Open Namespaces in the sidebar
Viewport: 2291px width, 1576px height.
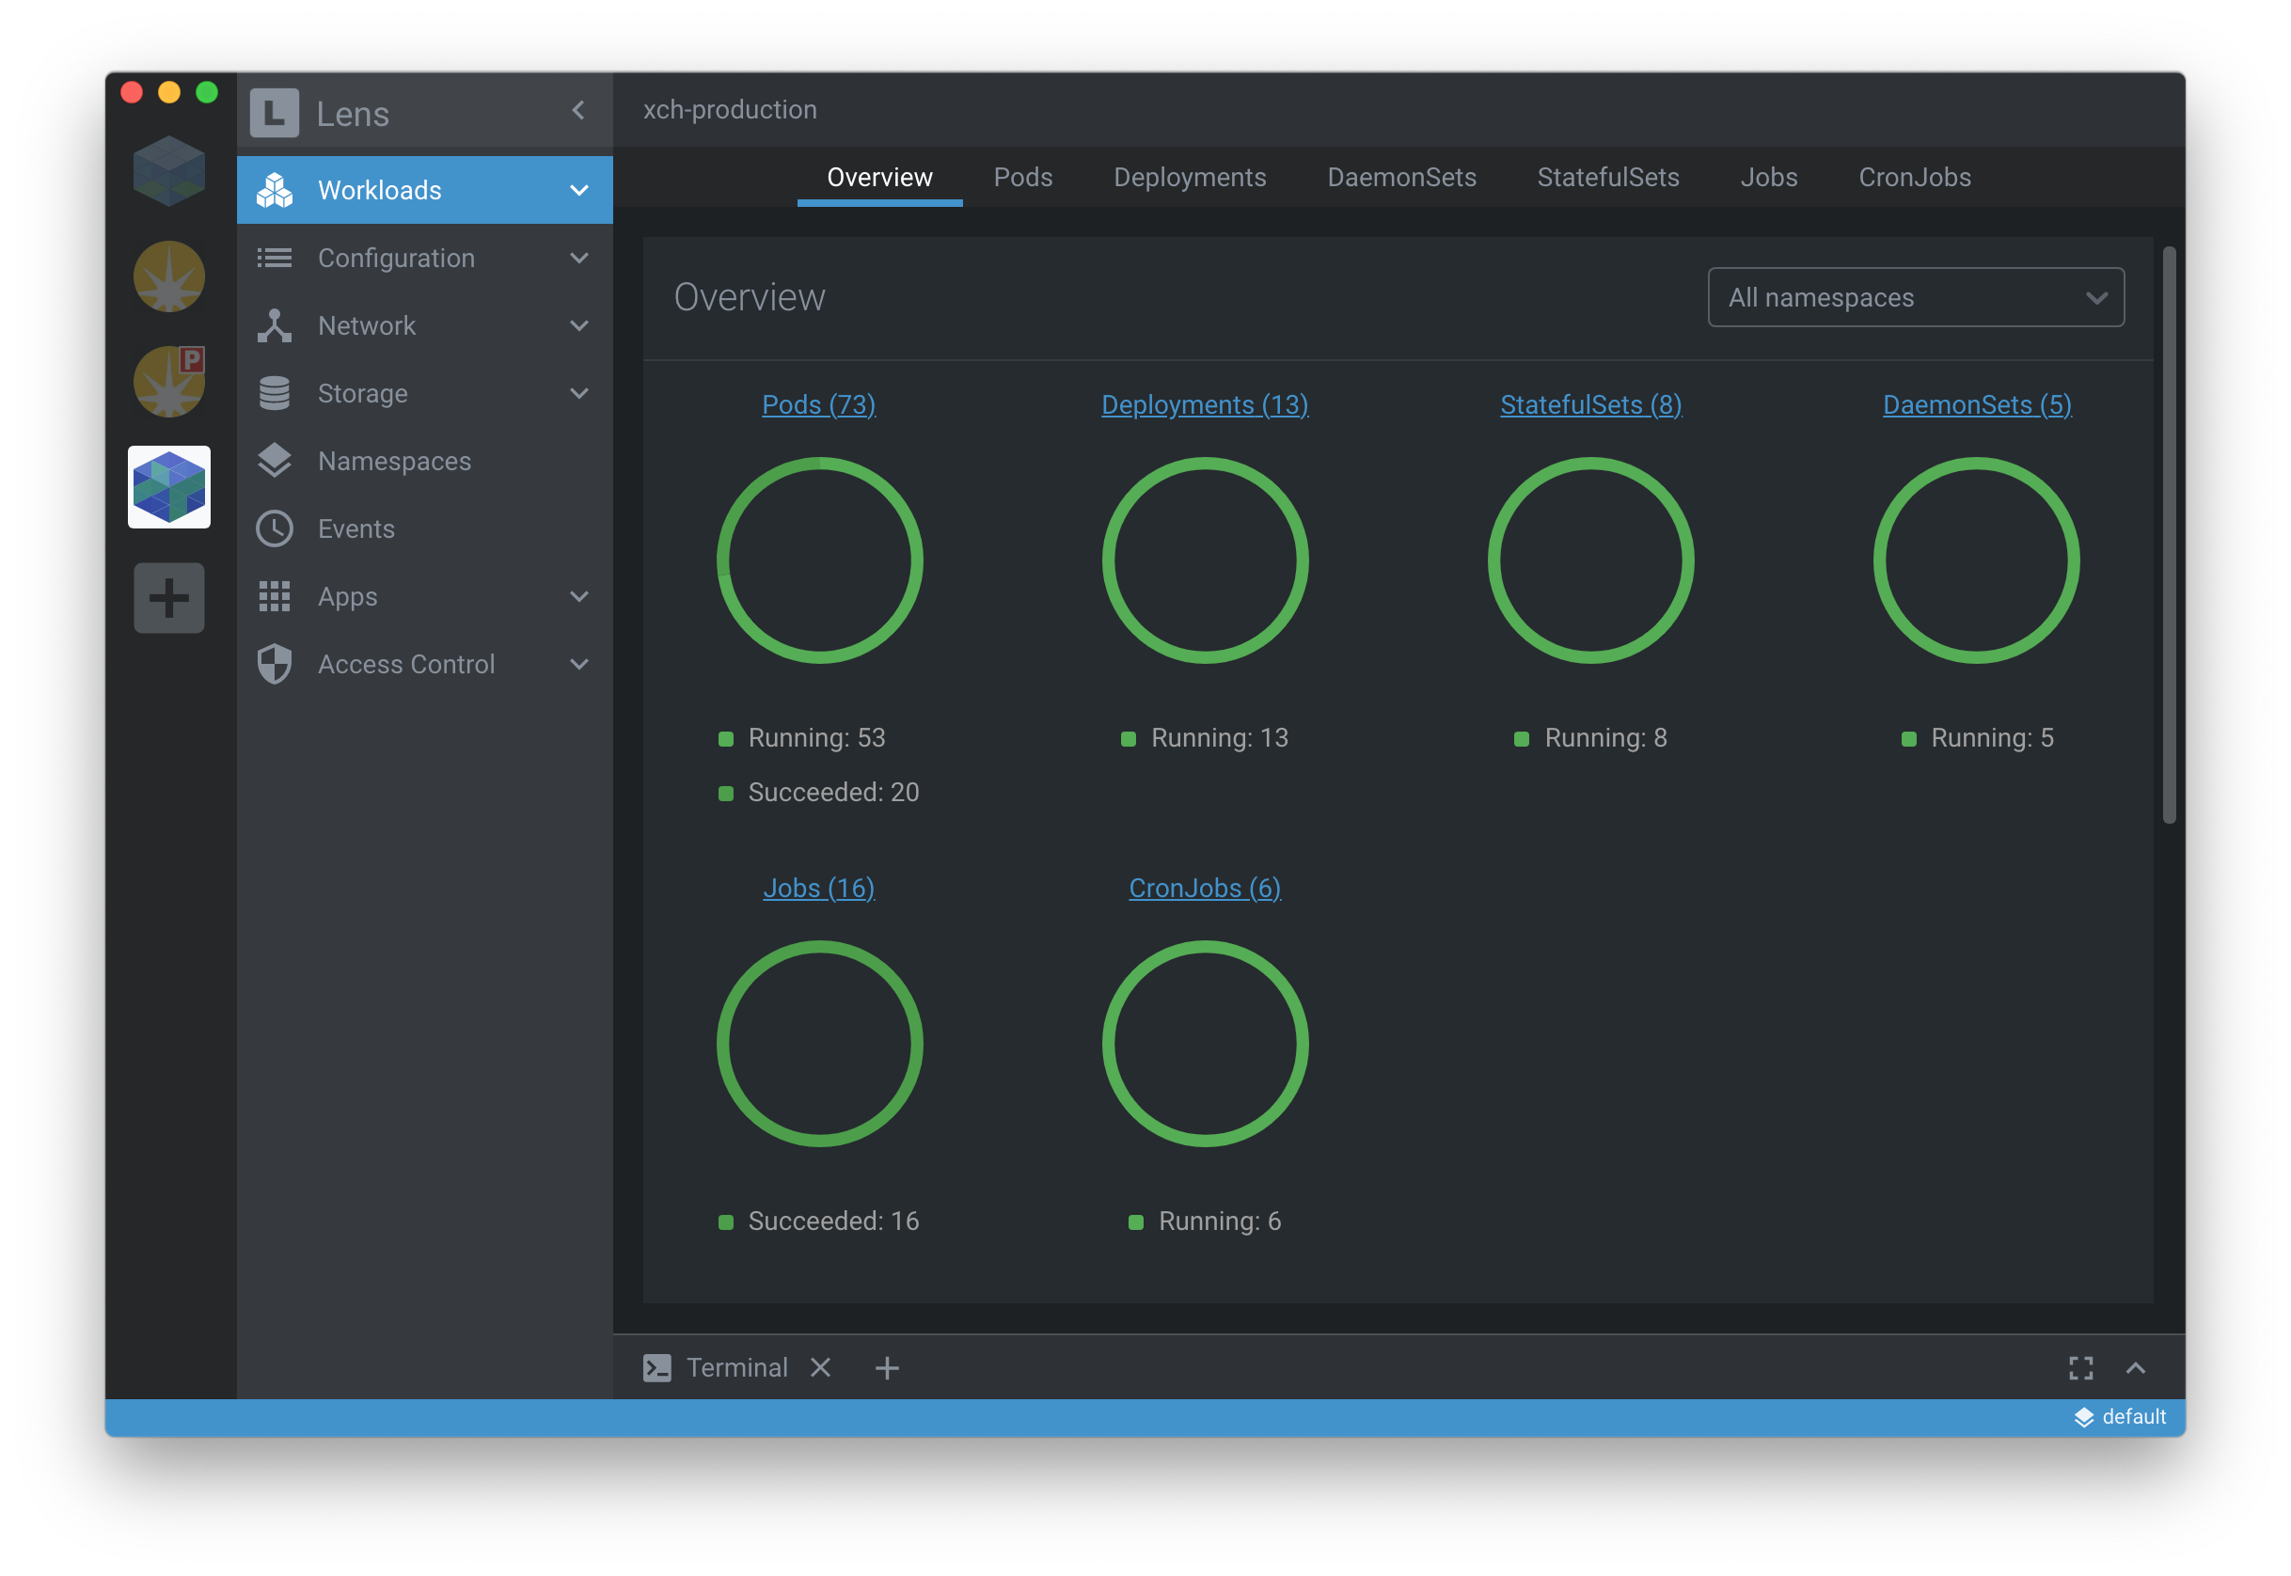coord(425,461)
